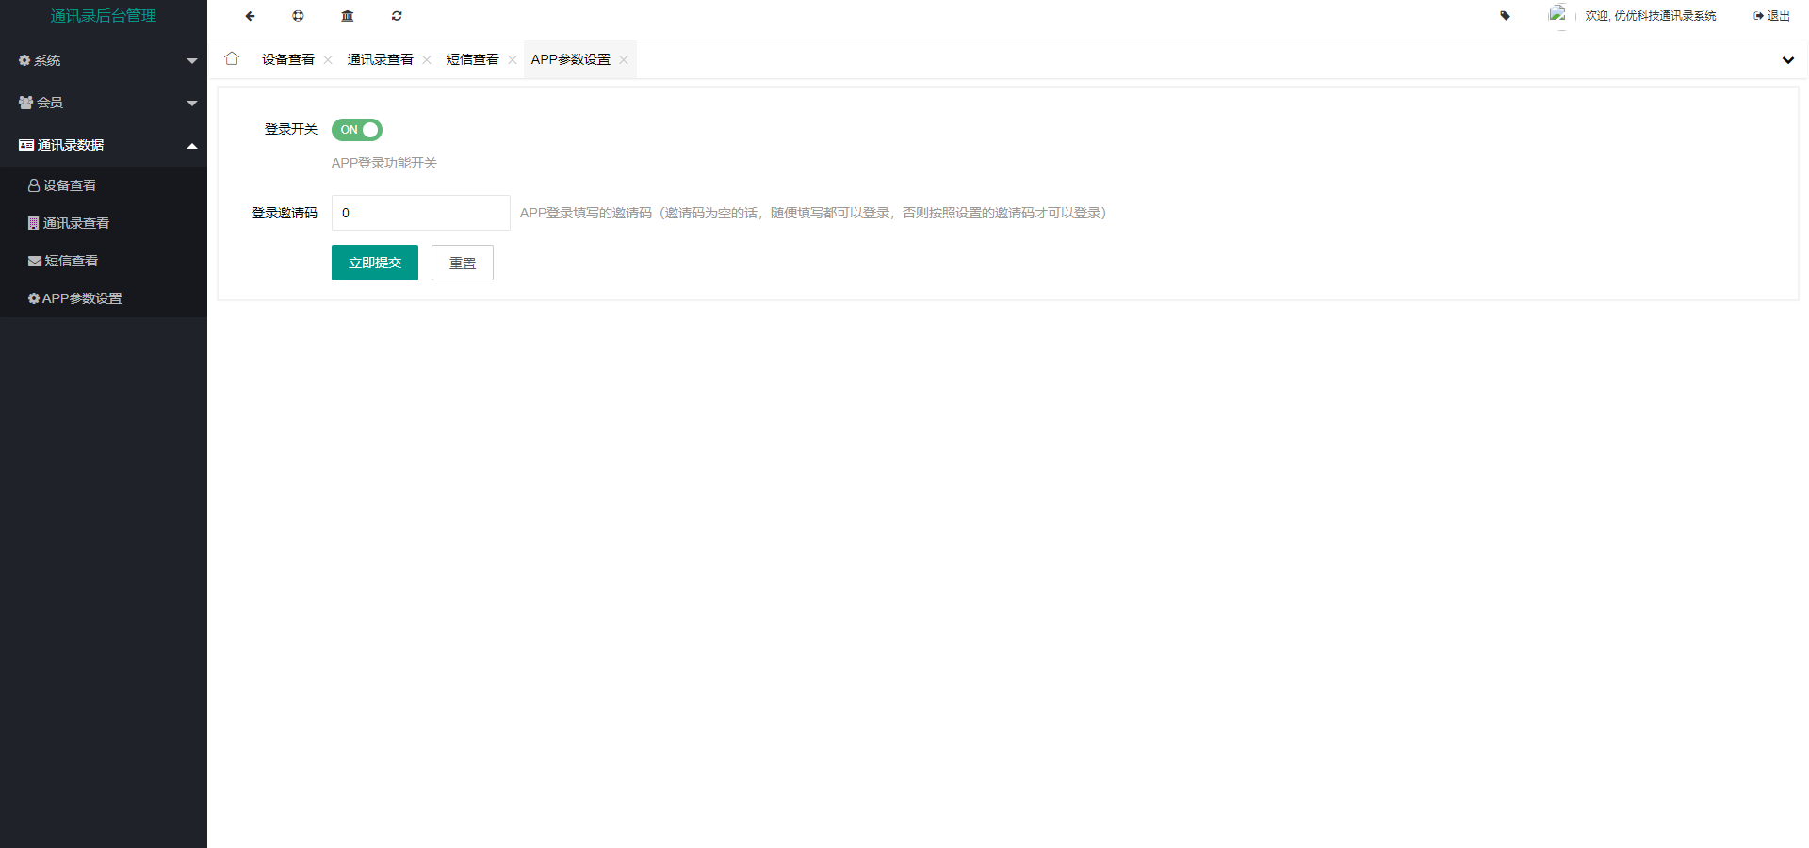Switch to the 设备查看 tab
This screenshot has height=848, width=1809.
click(x=287, y=58)
